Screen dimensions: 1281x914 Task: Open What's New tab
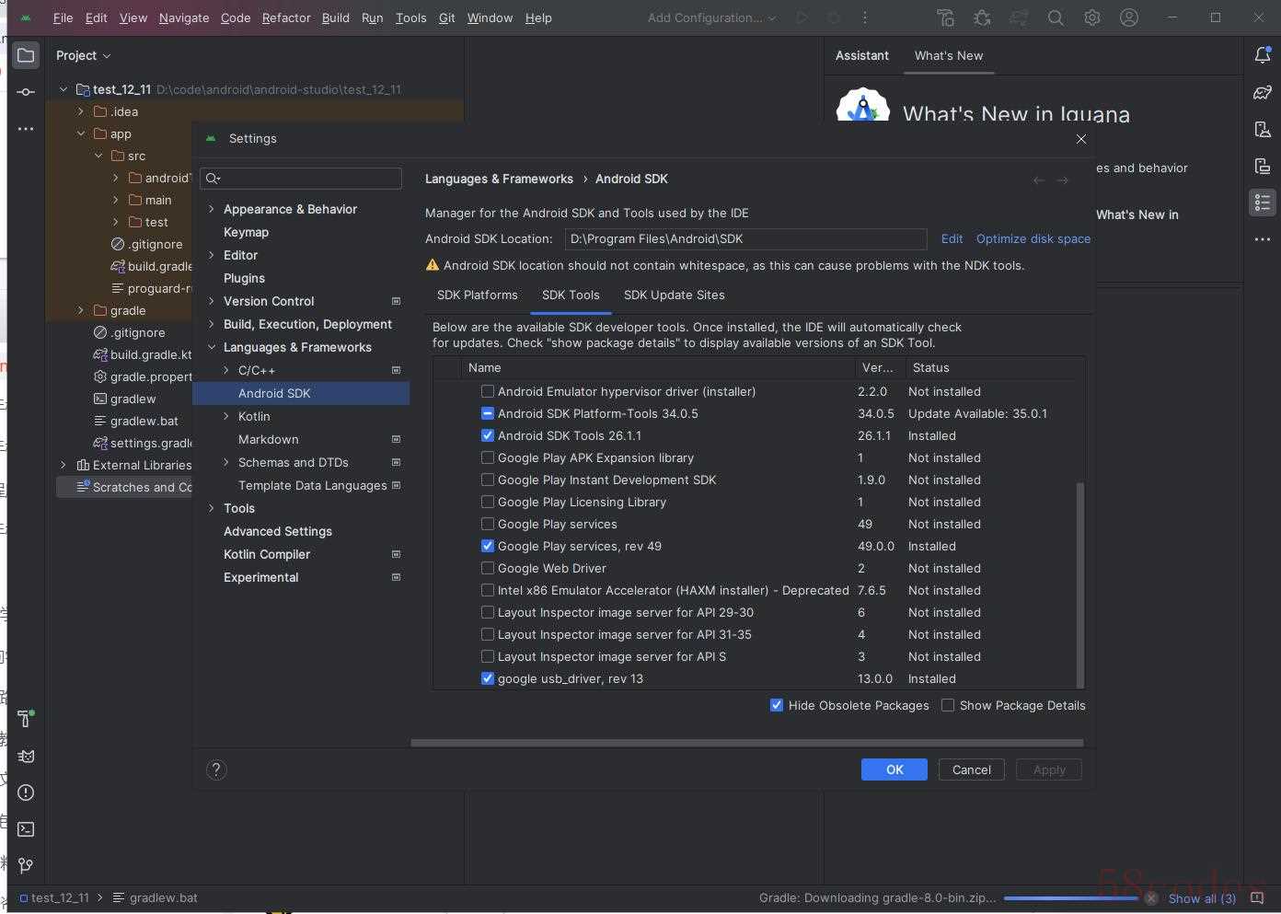[949, 55]
